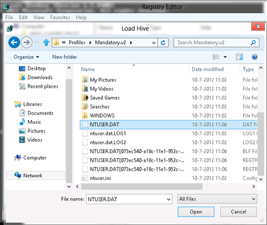Screen dimensions: 267x225
Task: Select Pictures library in the navigation pane
Action: (x=32, y=131)
